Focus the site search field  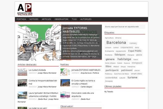(x=125, y=27)
